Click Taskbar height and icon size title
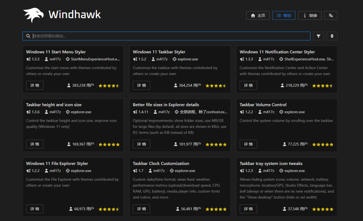 tap(54, 105)
